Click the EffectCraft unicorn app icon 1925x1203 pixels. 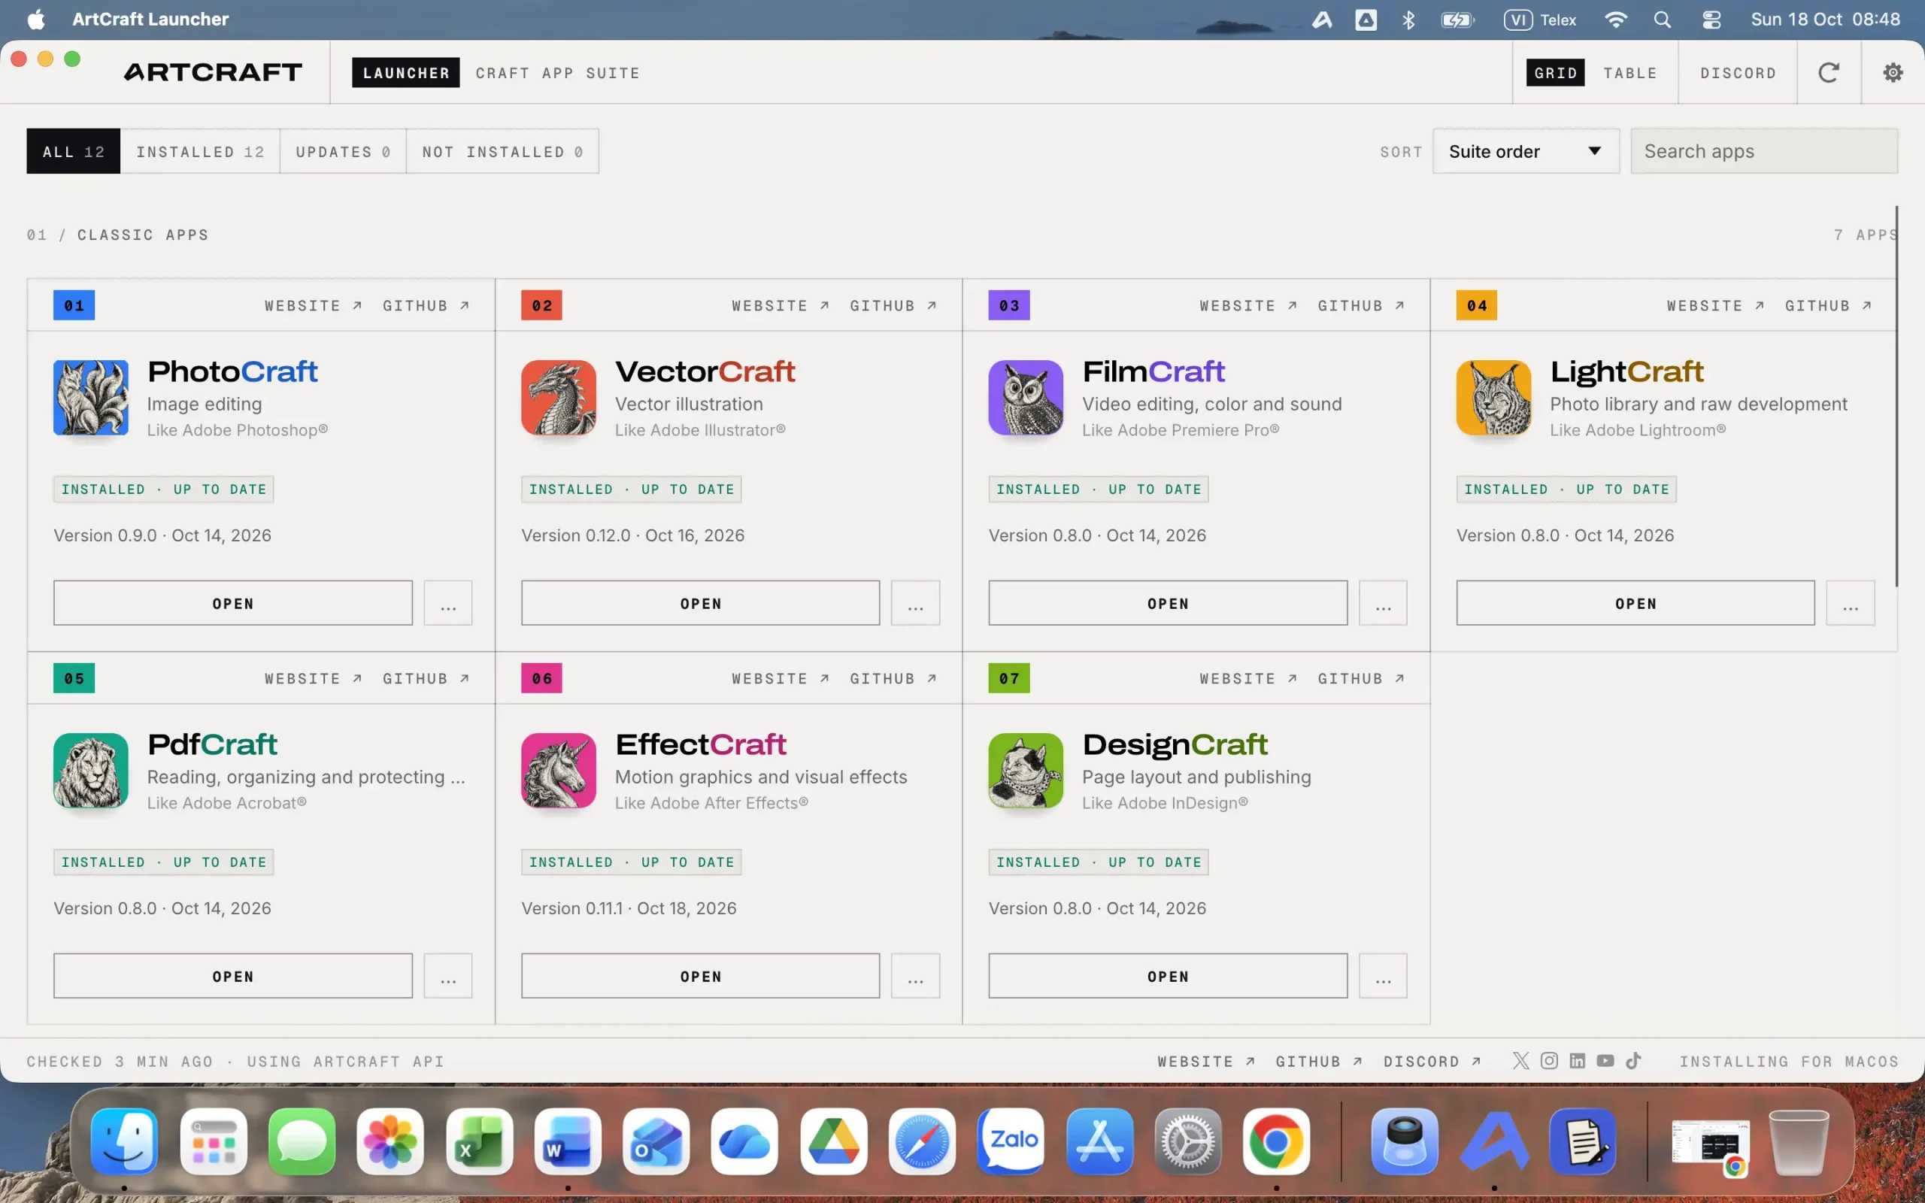[x=559, y=770]
